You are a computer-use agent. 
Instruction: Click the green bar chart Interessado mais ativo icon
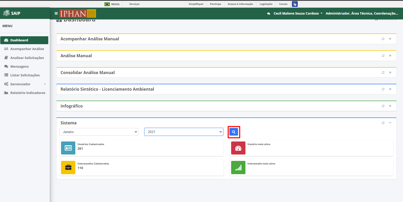[x=238, y=168]
